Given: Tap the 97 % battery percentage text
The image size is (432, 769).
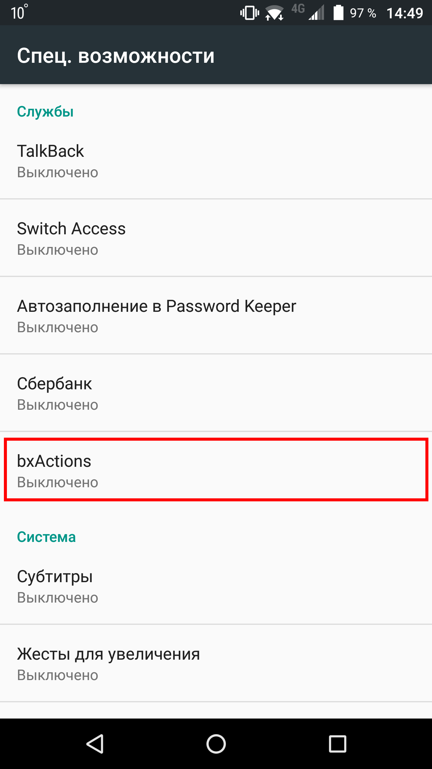Looking at the screenshot, I should [x=363, y=13].
